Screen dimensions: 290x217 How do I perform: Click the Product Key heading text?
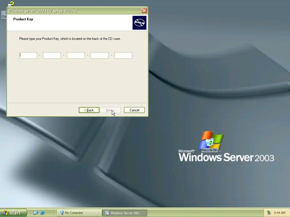[23, 19]
